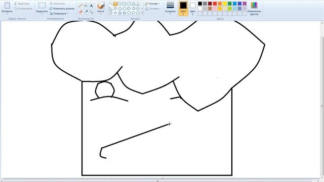
Task: Activate Color 1 (Цвет 1) foreground
Action: 183,9
